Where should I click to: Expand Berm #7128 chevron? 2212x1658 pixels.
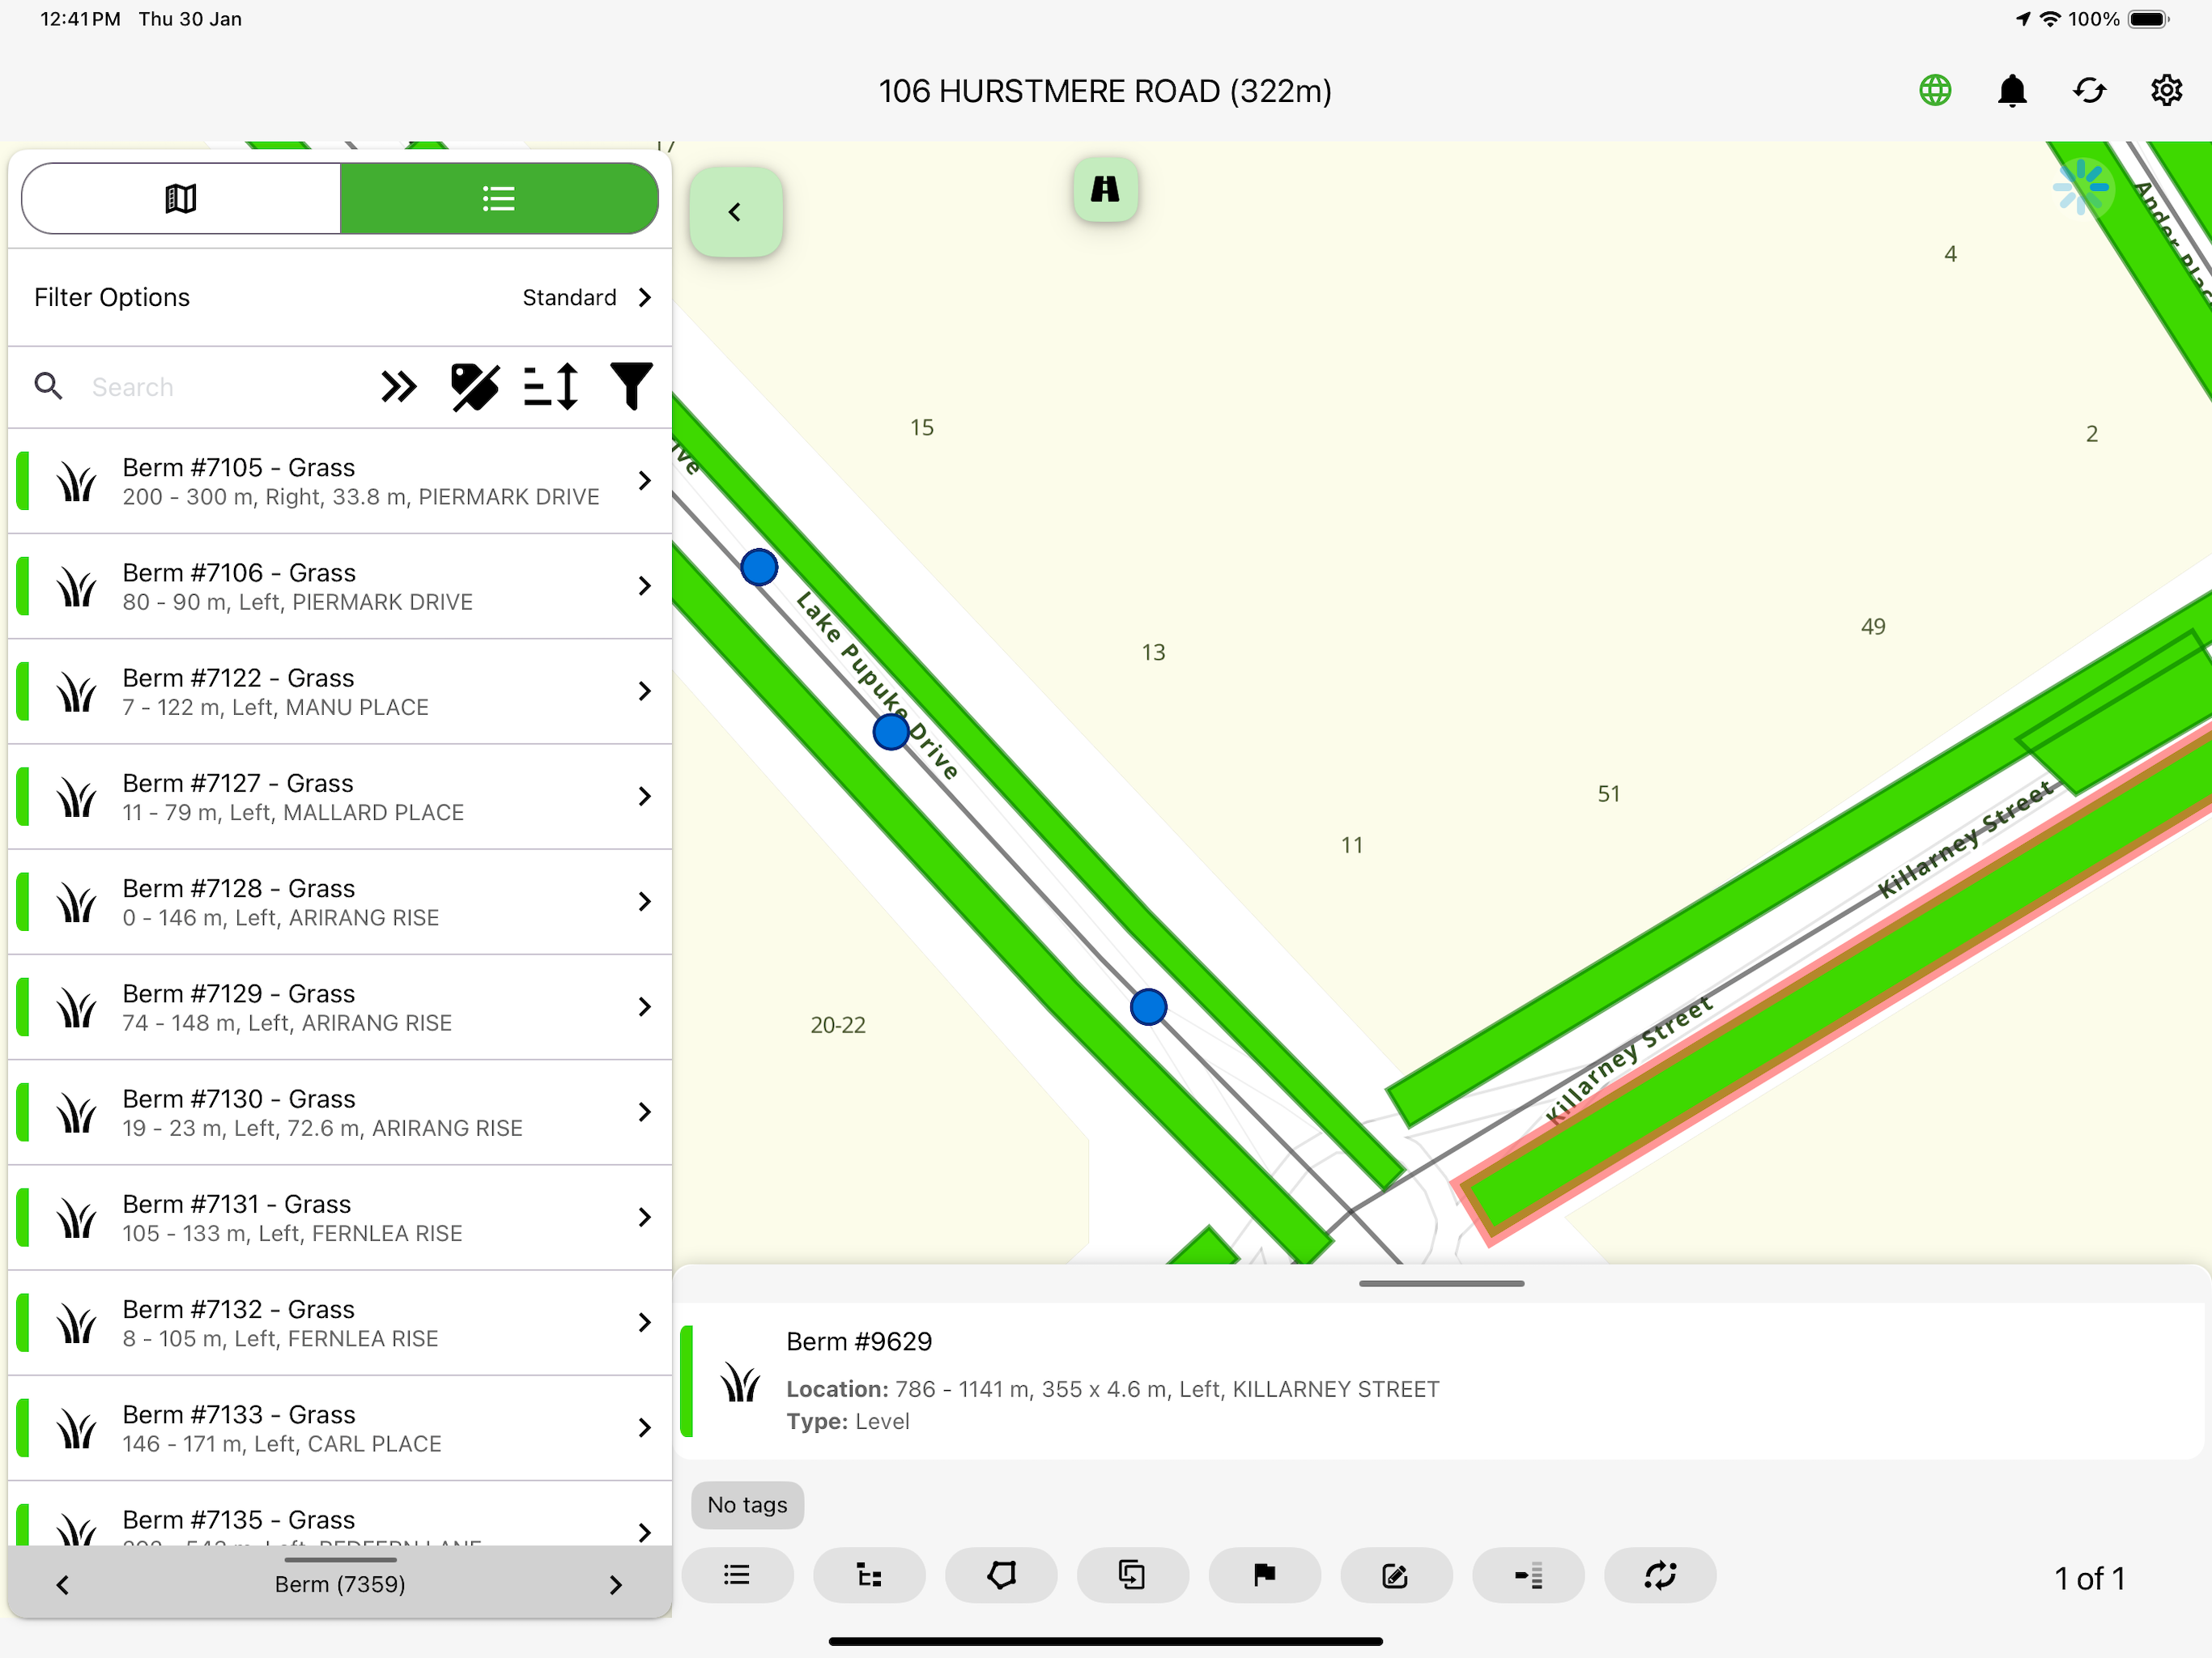click(644, 902)
